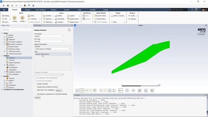Click the Deactivate zones tool
The image size is (208, 117).
tap(60, 19)
